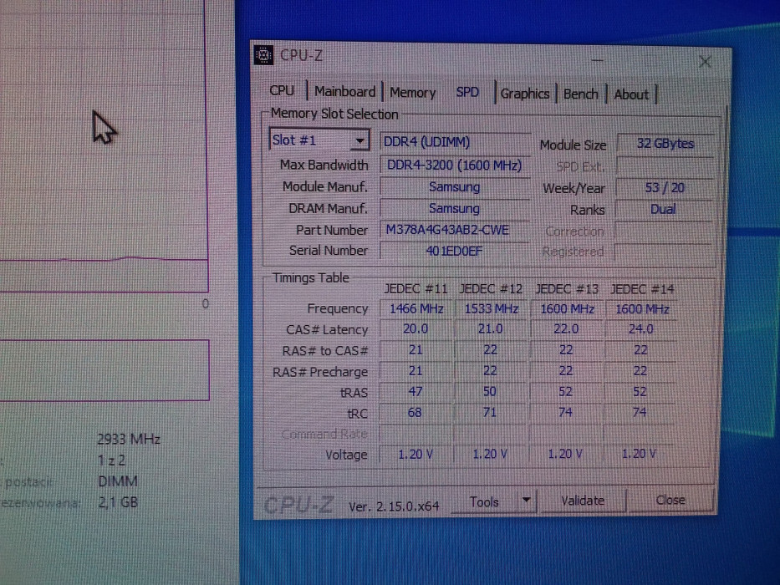Click the 32 GBytes module size value
This screenshot has height=585, width=780.
point(665,144)
